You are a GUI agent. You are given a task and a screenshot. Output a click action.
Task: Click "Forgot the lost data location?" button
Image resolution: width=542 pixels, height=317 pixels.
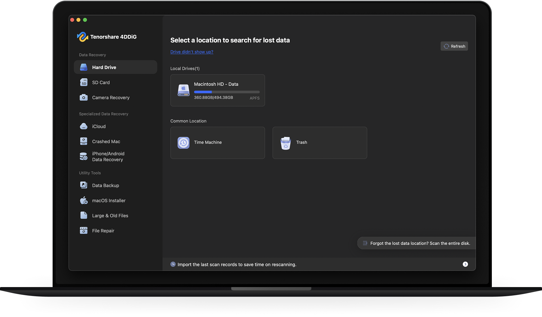pos(417,243)
